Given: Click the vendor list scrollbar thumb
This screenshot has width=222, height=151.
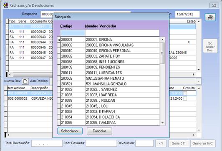Looking at the screenshot, I should pos(162,53).
